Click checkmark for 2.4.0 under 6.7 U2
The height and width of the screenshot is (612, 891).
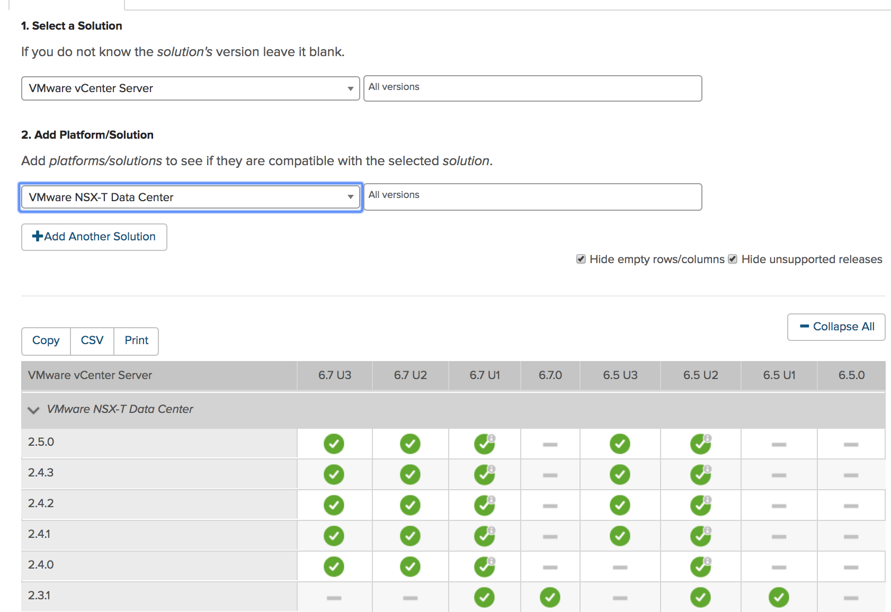410,566
